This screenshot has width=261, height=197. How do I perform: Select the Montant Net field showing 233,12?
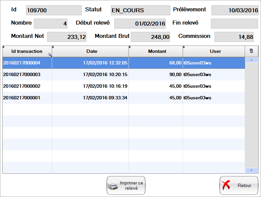pyautogui.click(x=67, y=37)
